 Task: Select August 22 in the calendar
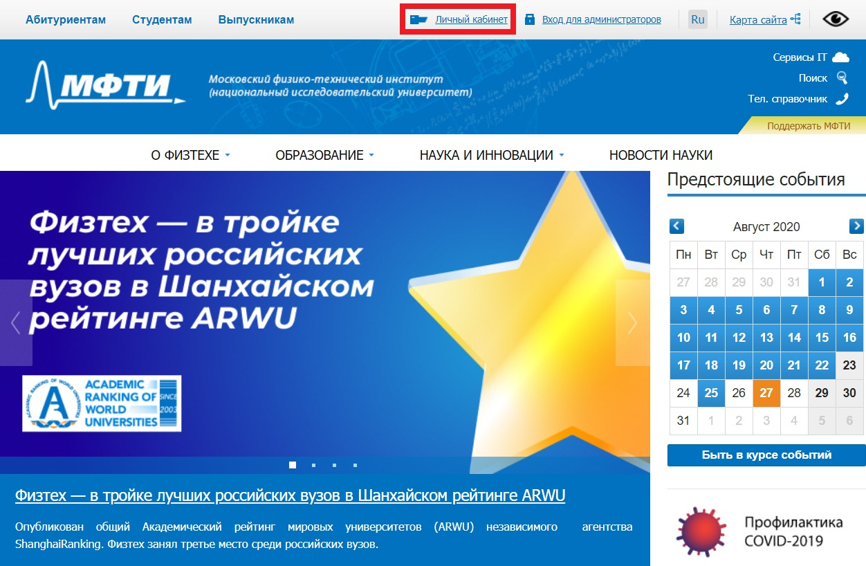click(822, 365)
